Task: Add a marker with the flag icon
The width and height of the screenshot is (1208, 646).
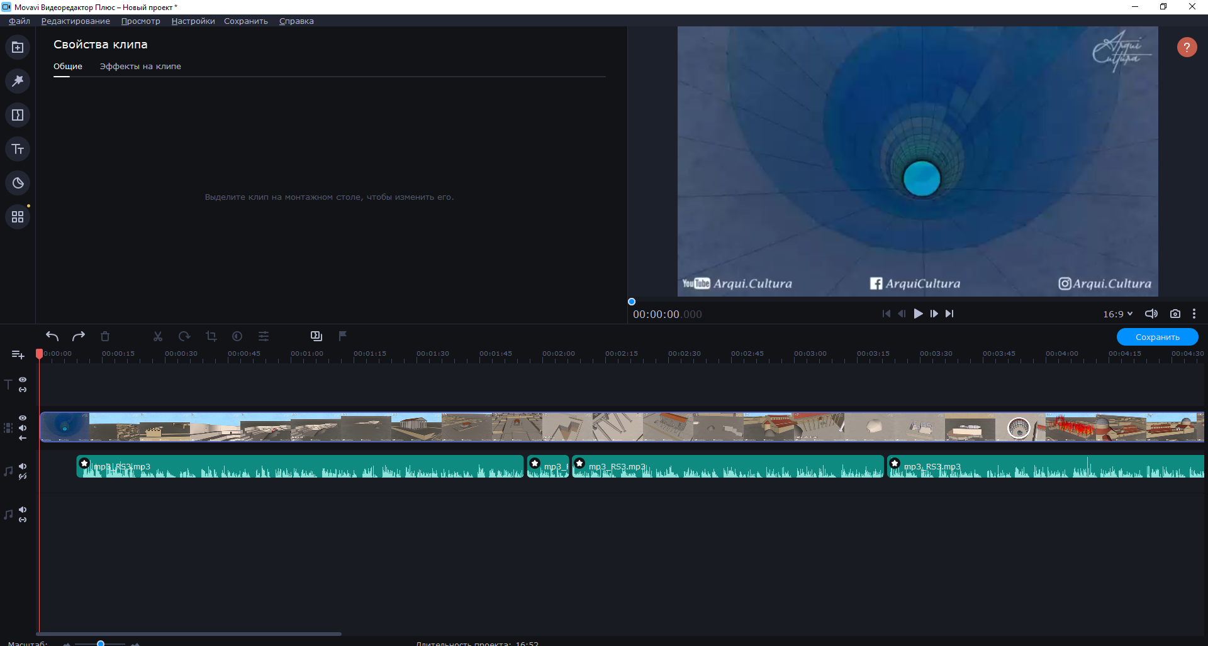Action: (x=343, y=336)
